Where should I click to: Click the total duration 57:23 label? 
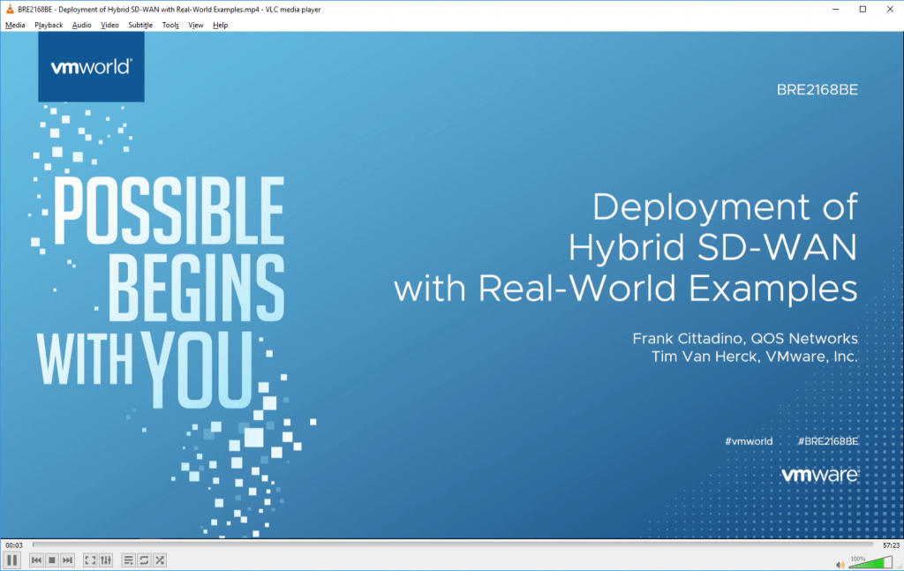click(890, 545)
